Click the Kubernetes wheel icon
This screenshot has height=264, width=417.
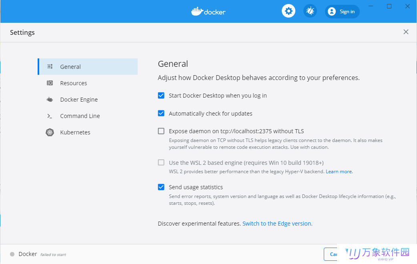tap(50, 132)
